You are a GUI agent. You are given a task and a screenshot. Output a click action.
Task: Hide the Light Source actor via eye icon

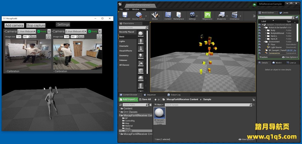pos(259,47)
